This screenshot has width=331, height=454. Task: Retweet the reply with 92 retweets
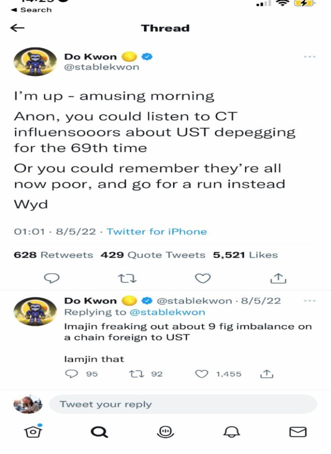click(133, 374)
